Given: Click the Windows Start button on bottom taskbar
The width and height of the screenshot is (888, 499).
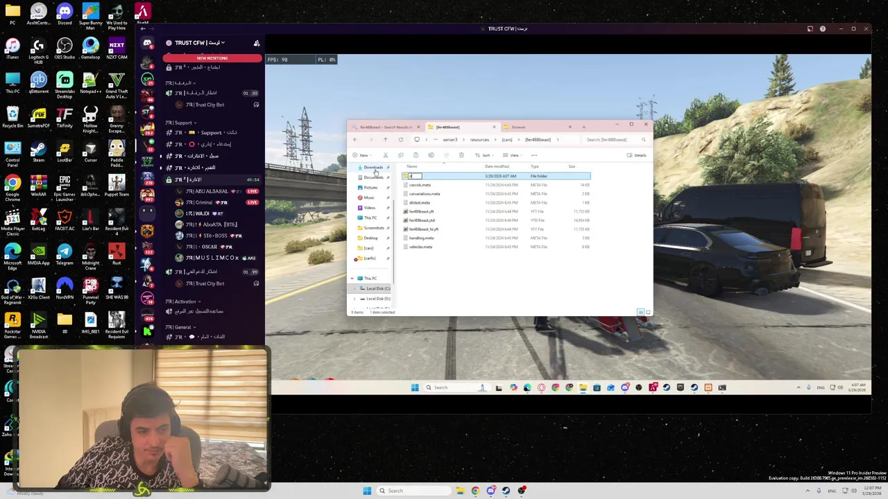Looking at the screenshot, I should 367,491.
